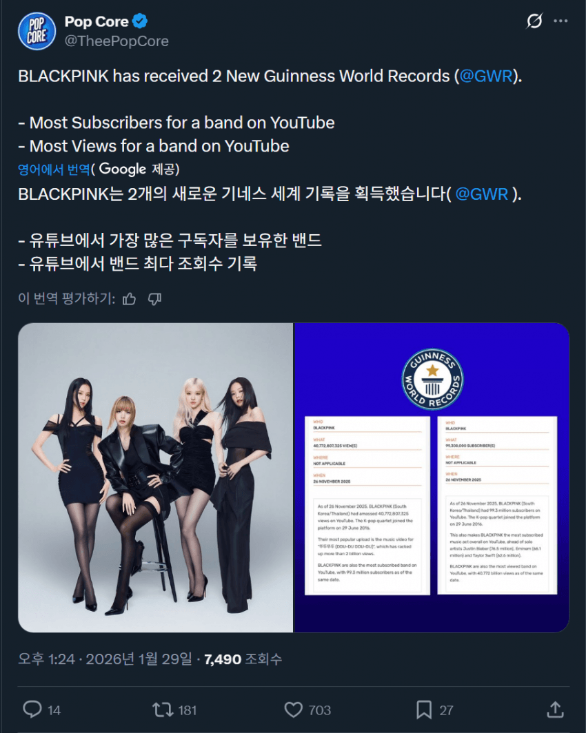Open the @TheePopCore handle link
The height and width of the screenshot is (733, 586).
(117, 41)
